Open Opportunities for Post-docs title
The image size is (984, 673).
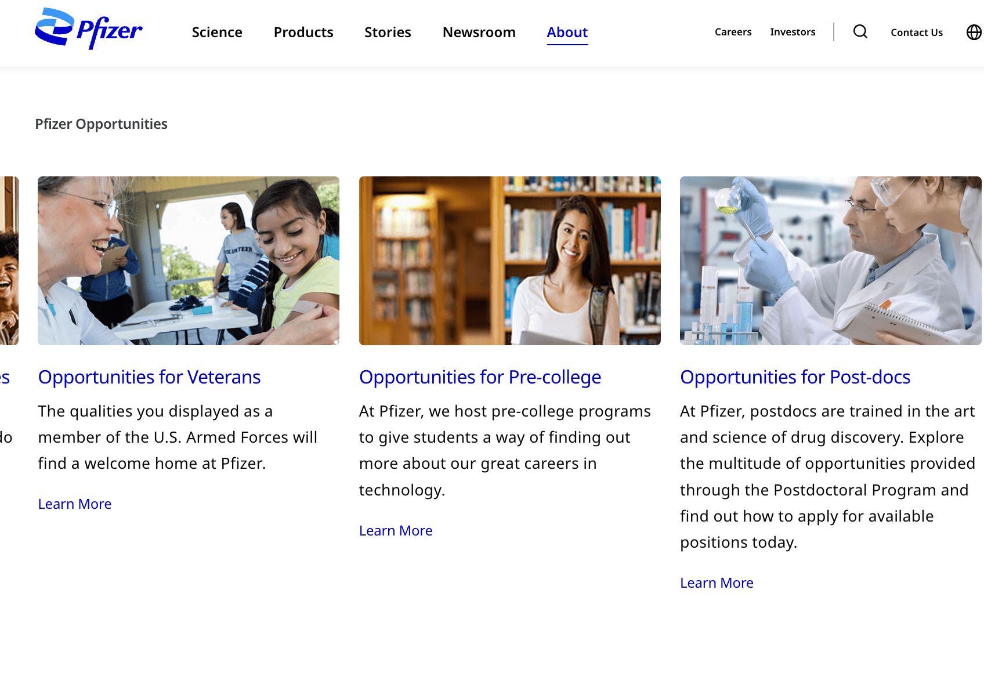795,377
